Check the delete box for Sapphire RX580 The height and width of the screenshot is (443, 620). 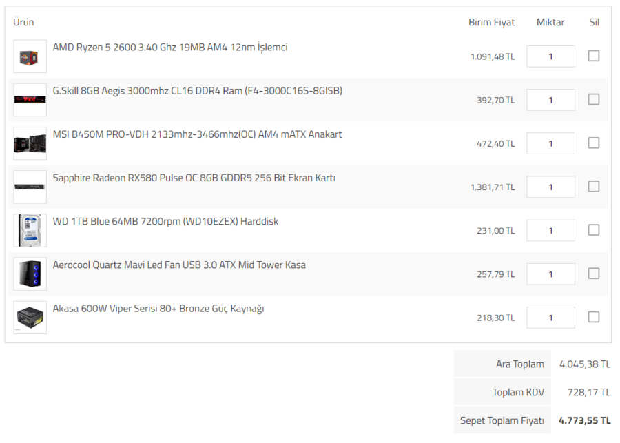pos(593,186)
